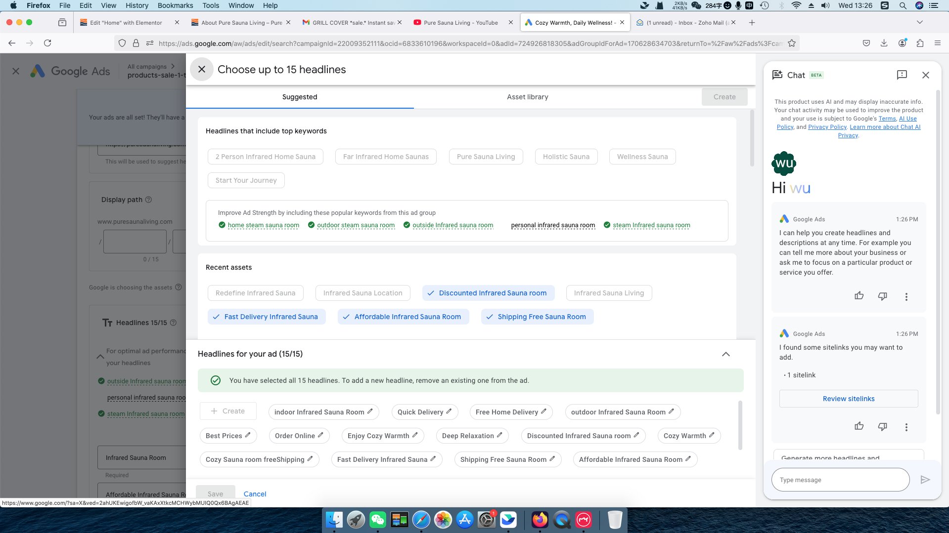The width and height of the screenshot is (949, 533).
Task: Click the Cancel link
Action: coord(255,494)
